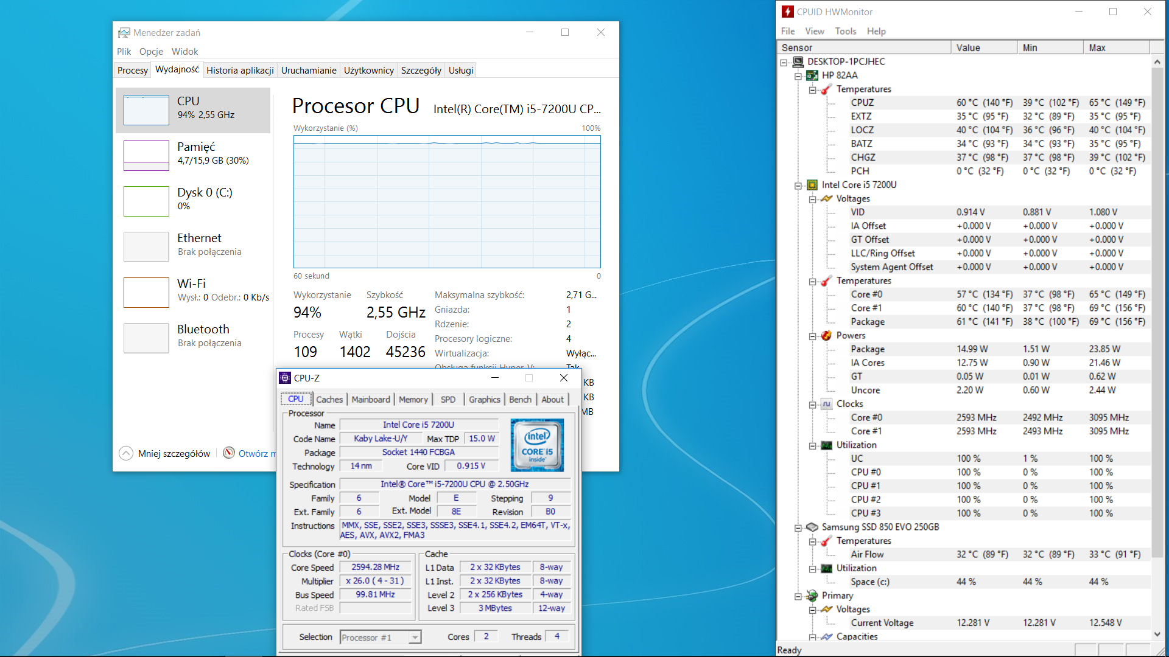
Task: Click the Clocks waveform icon
Action: click(x=826, y=404)
